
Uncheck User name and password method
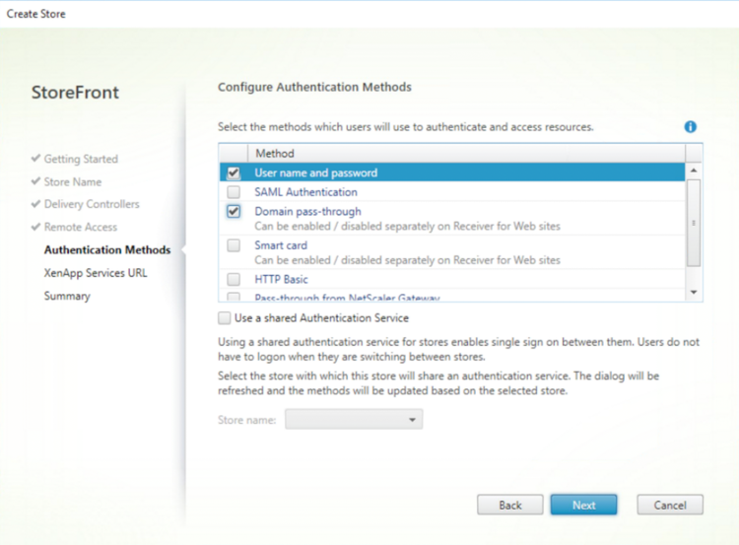point(234,173)
